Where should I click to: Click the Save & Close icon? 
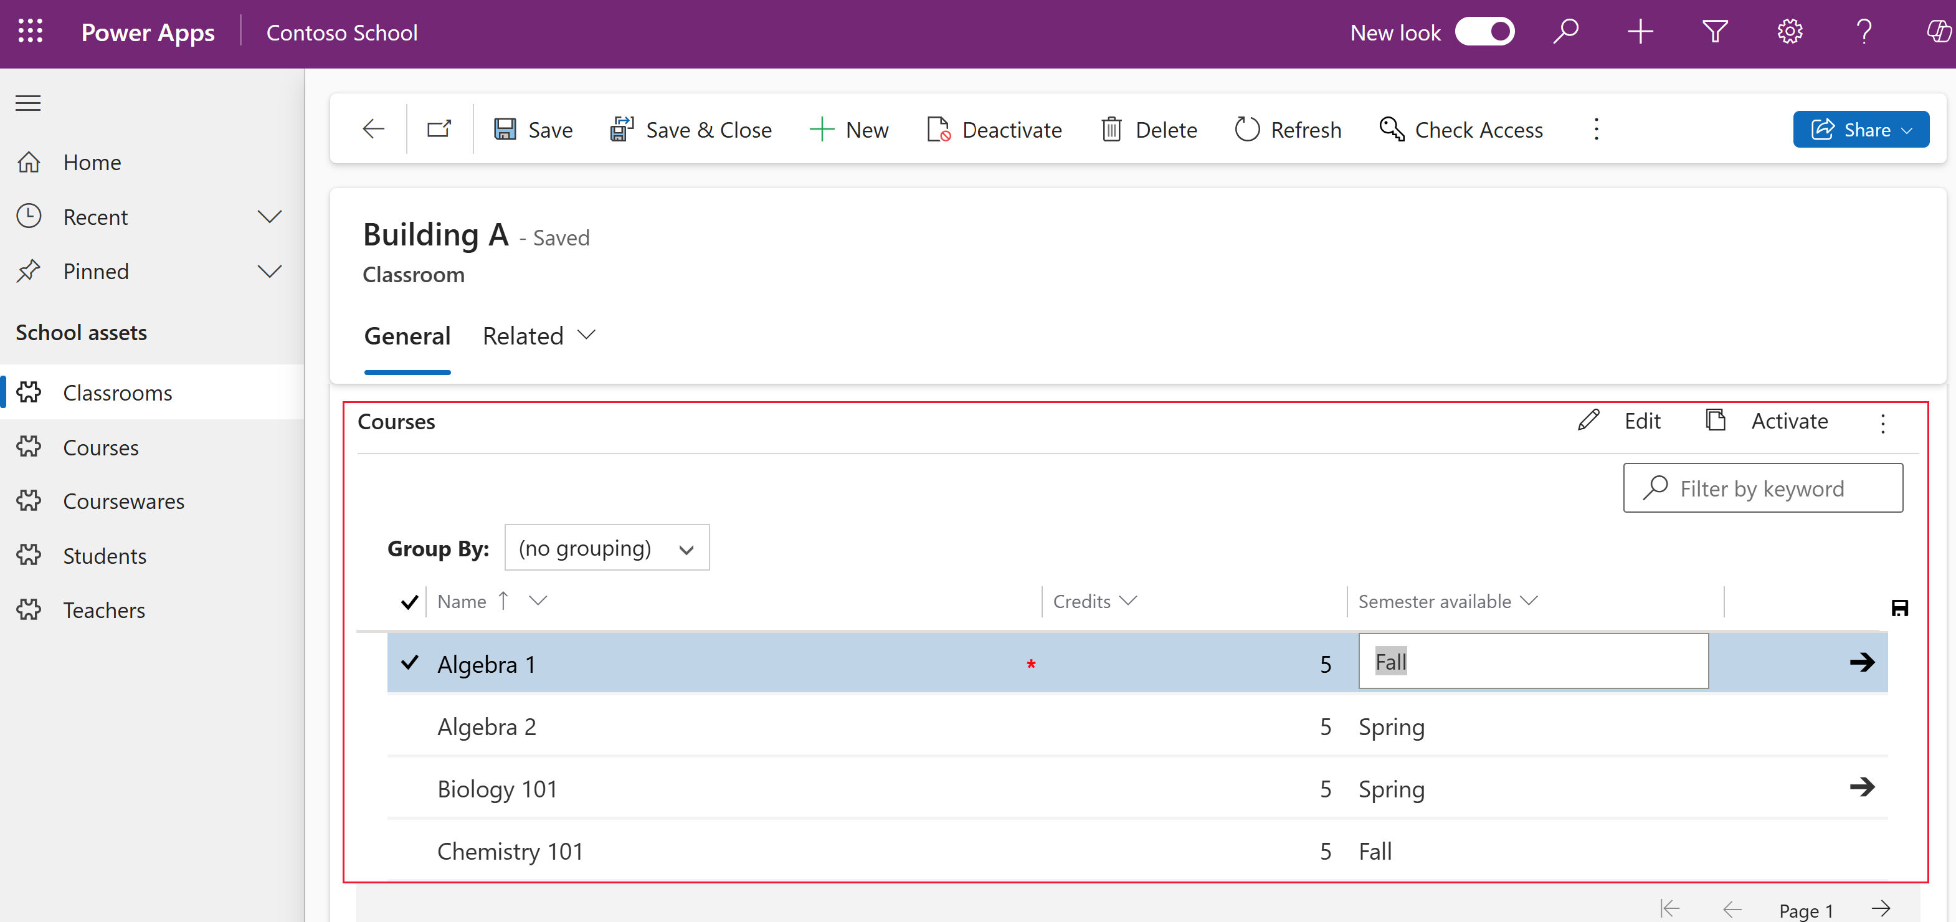pyautogui.click(x=620, y=130)
